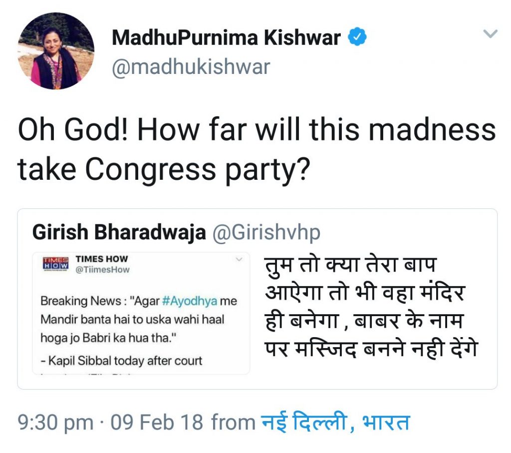Click the TIMES HOW logo icon

pos(56,264)
